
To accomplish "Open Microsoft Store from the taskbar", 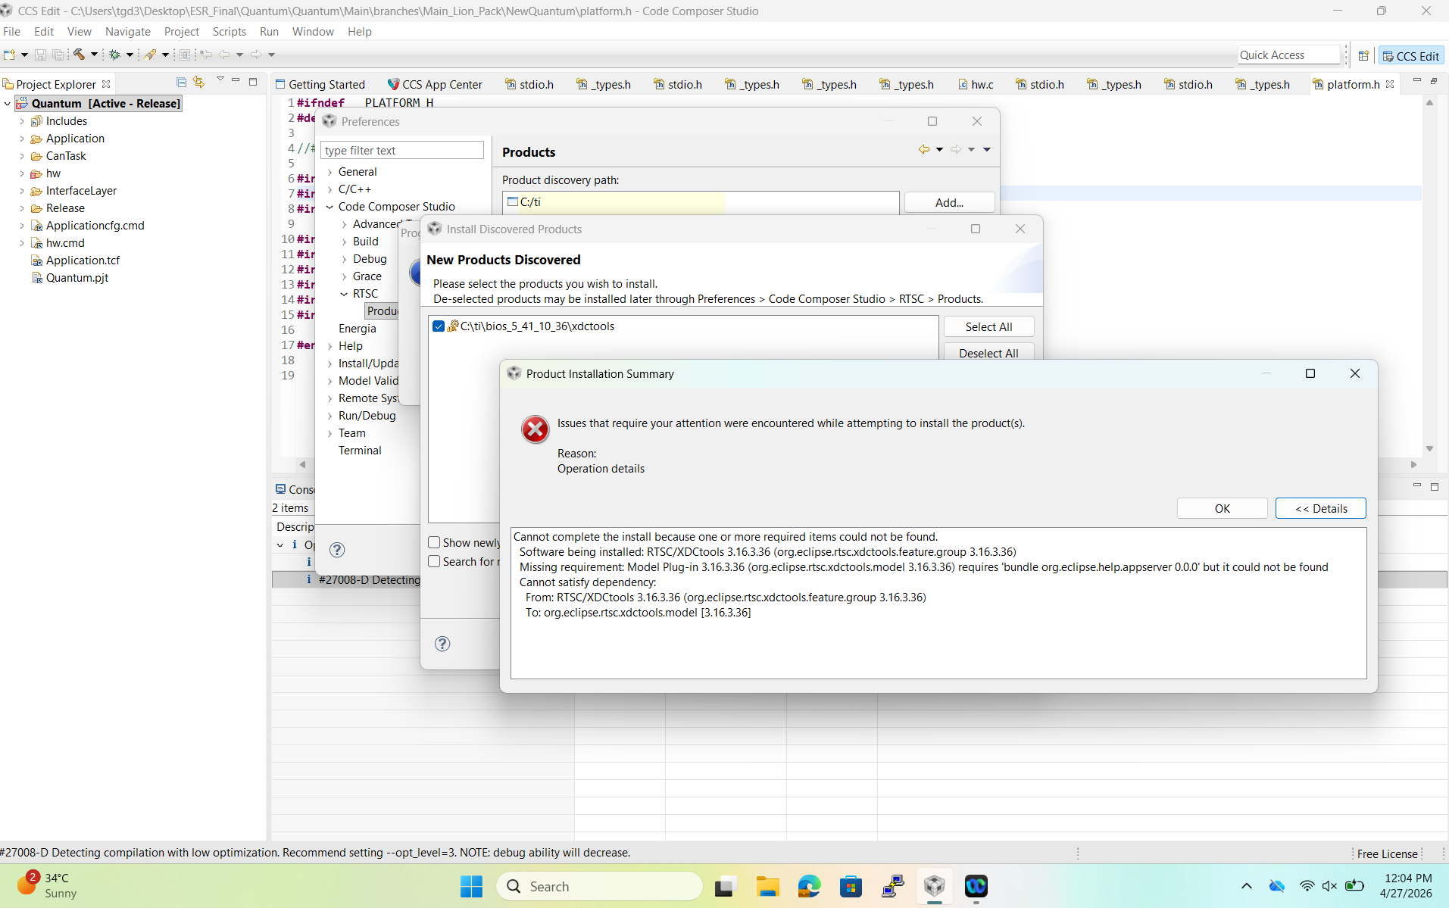I will tap(851, 886).
